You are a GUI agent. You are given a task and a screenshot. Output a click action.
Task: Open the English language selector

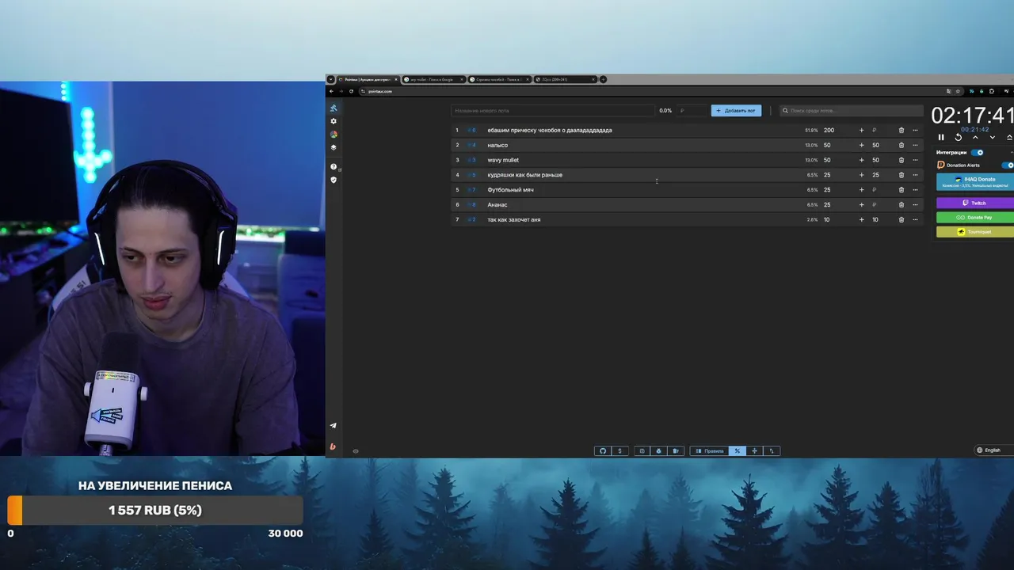[x=993, y=450]
